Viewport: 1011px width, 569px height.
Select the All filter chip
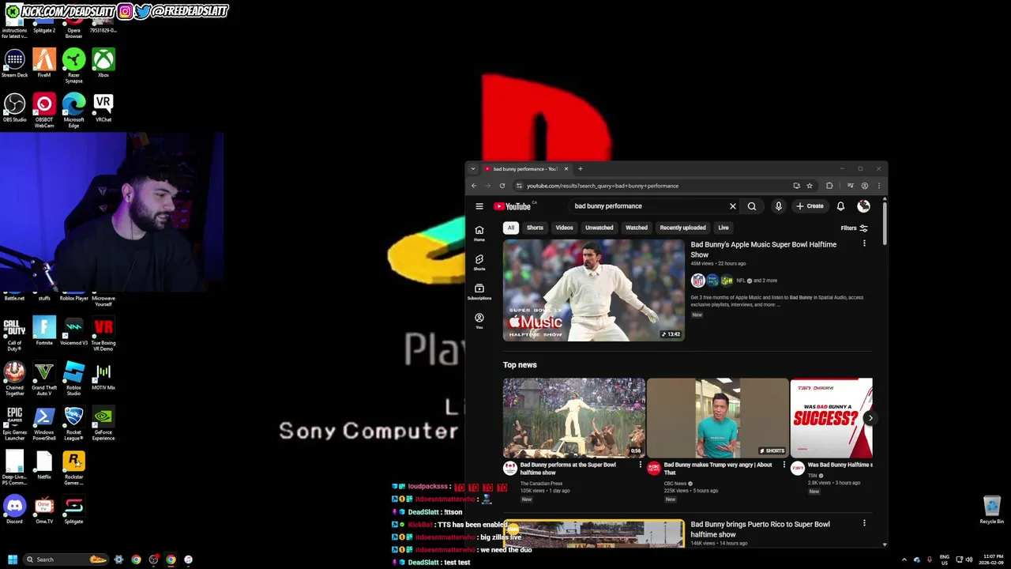[x=511, y=228]
